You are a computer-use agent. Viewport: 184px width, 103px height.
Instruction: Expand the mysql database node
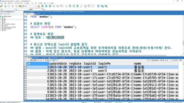(x=1, y=25)
